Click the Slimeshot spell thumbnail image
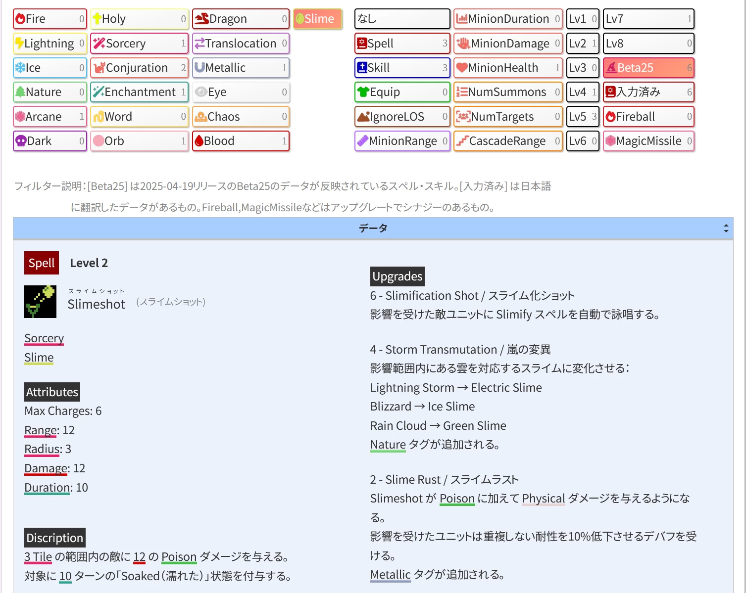 click(40, 301)
